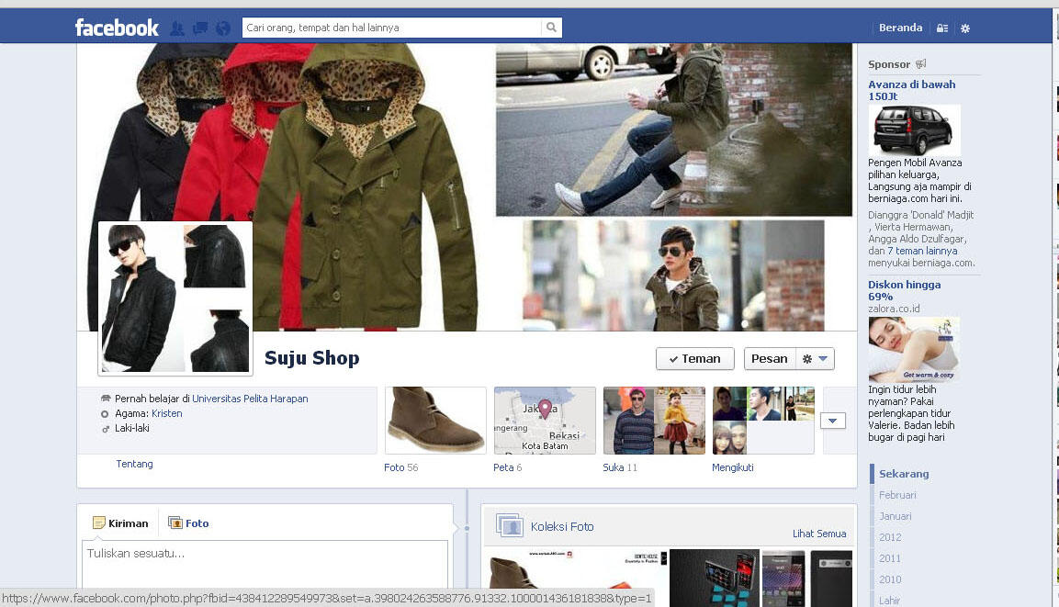Open Foto section shoe thumbnail

435,420
